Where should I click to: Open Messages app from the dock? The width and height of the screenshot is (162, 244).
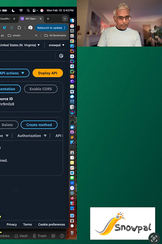click(72, 178)
